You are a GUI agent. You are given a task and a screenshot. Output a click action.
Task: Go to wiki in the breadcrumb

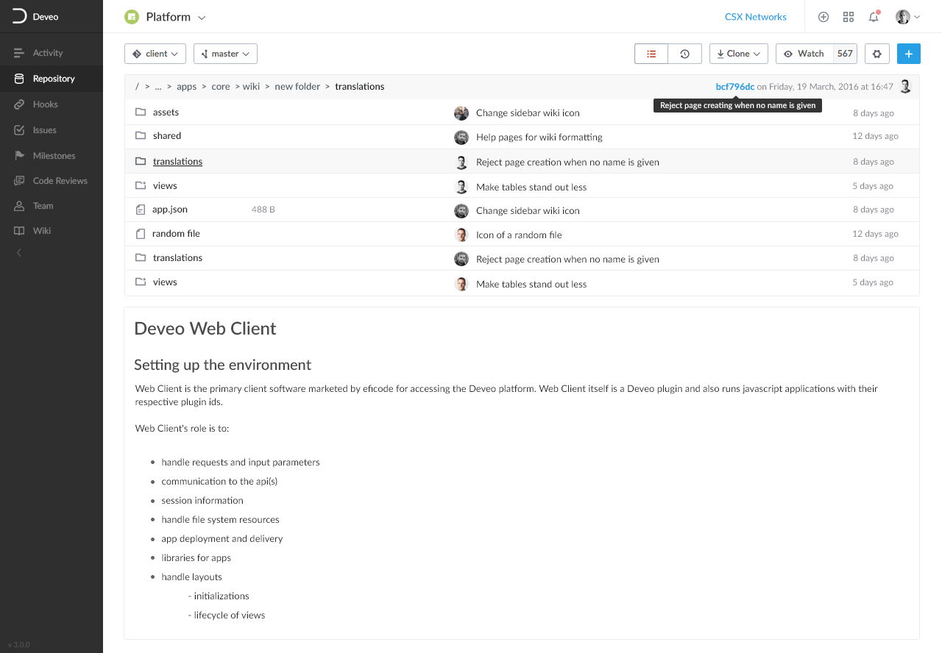(x=251, y=87)
